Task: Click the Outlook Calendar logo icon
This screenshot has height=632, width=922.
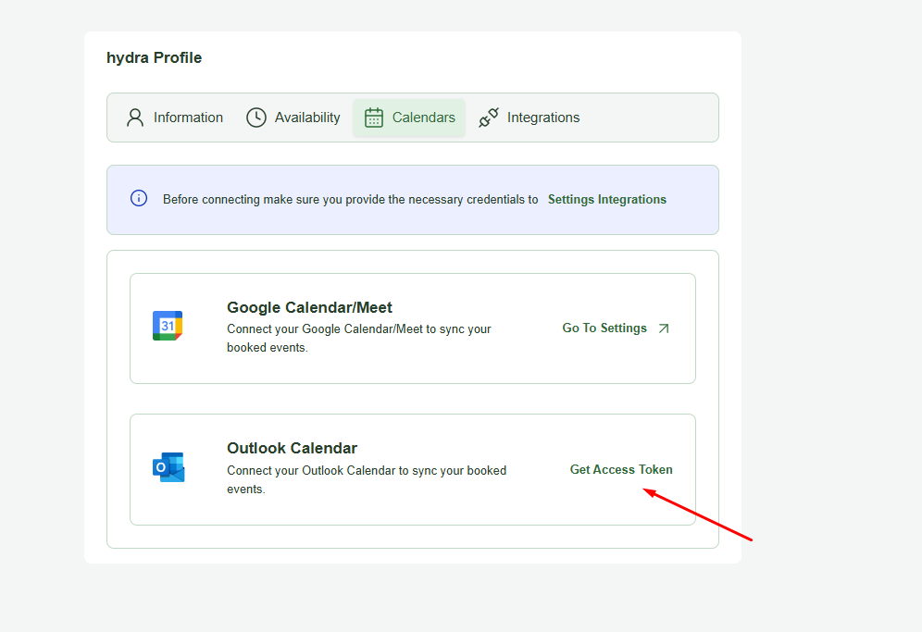Action: 168,467
